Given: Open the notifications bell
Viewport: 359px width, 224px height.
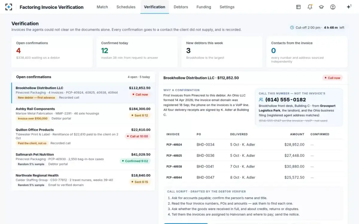Looking at the screenshot, I should (310, 7).
